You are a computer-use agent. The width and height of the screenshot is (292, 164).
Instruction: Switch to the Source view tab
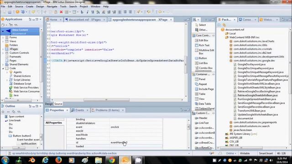pos(58,104)
